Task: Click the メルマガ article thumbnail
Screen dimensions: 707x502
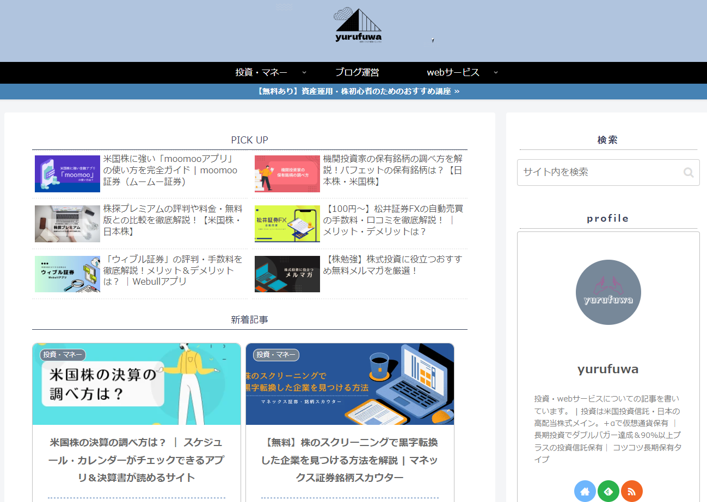Action: click(287, 274)
